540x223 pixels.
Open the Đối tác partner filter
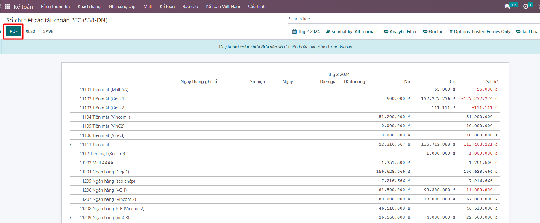tap(433, 32)
